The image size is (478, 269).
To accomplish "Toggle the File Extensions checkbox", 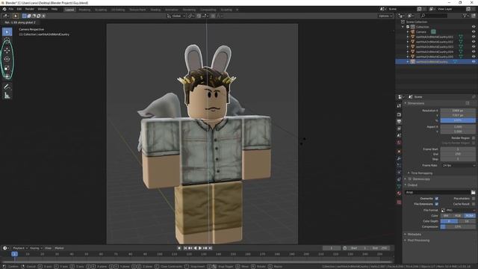I will [x=436, y=204].
